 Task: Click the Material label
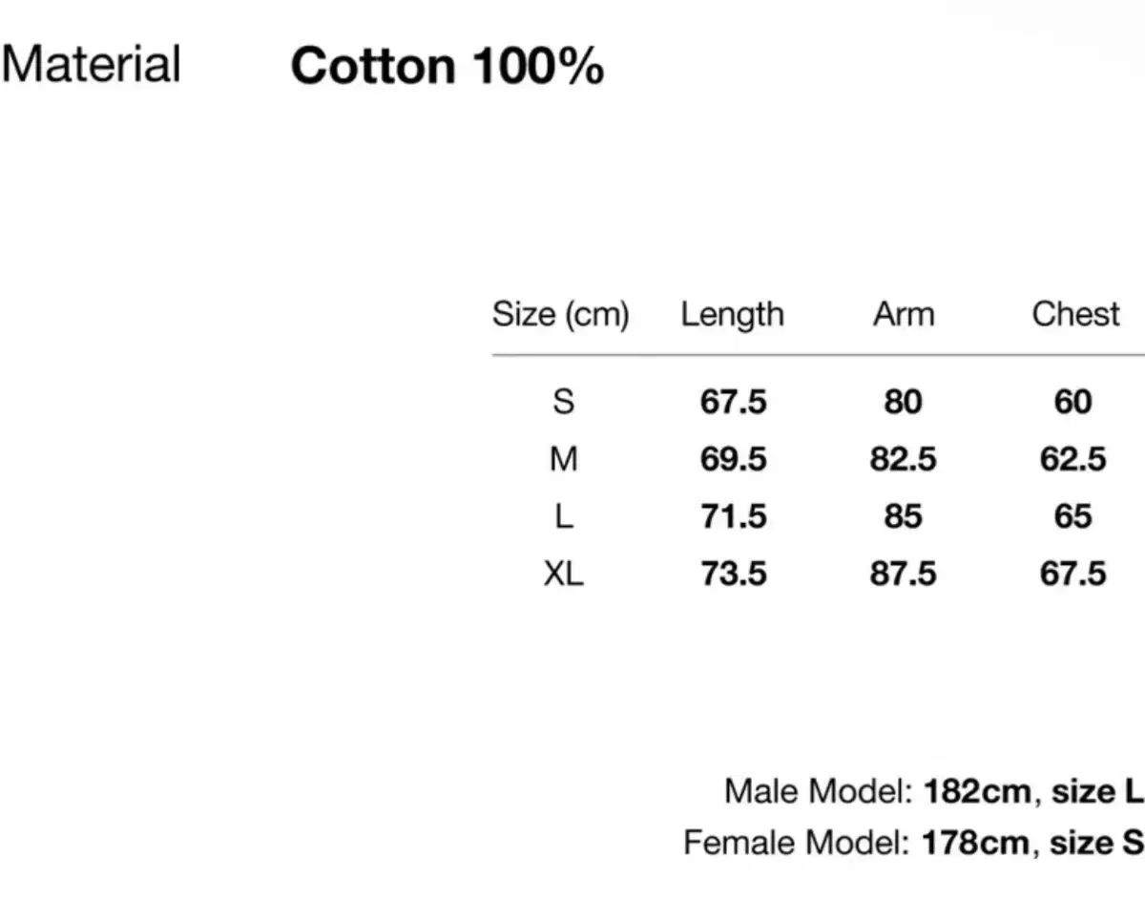(x=92, y=65)
